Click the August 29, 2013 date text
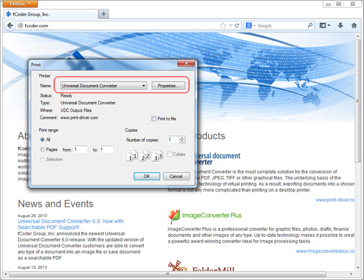The image size is (364, 280). (33, 216)
